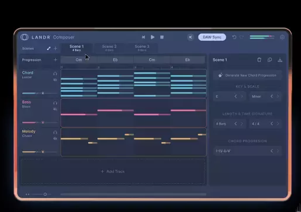This screenshot has height=212, width=301.
Task: Switch to the Scene 2 tab
Action: (x=109, y=48)
